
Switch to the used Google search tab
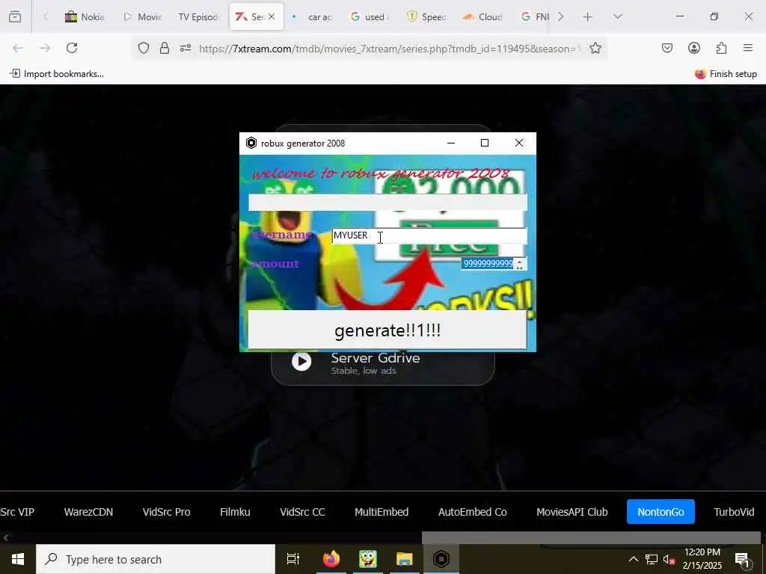(x=370, y=17)
